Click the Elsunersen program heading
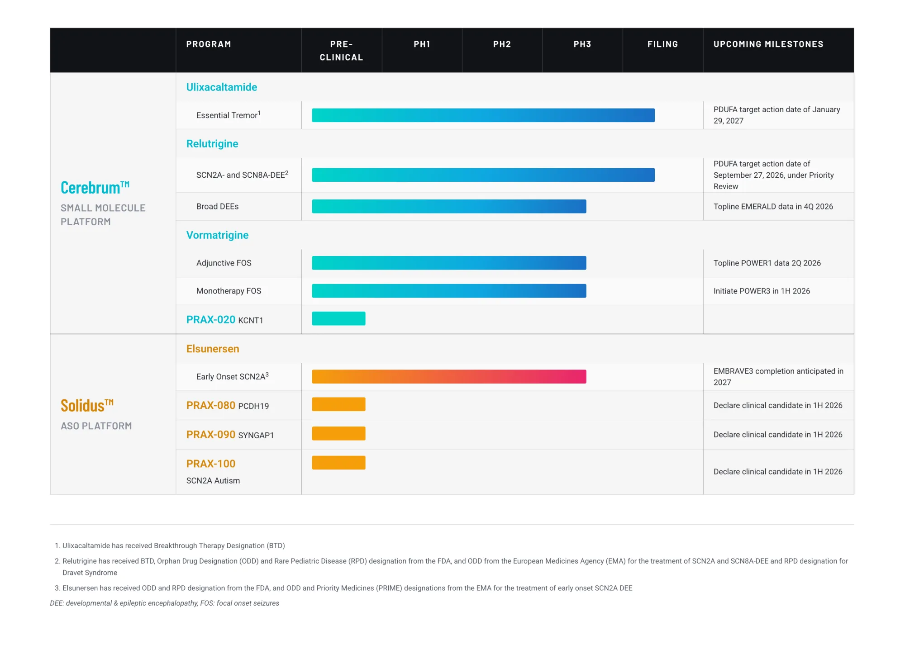905x664 pixels. click(213, 349)
